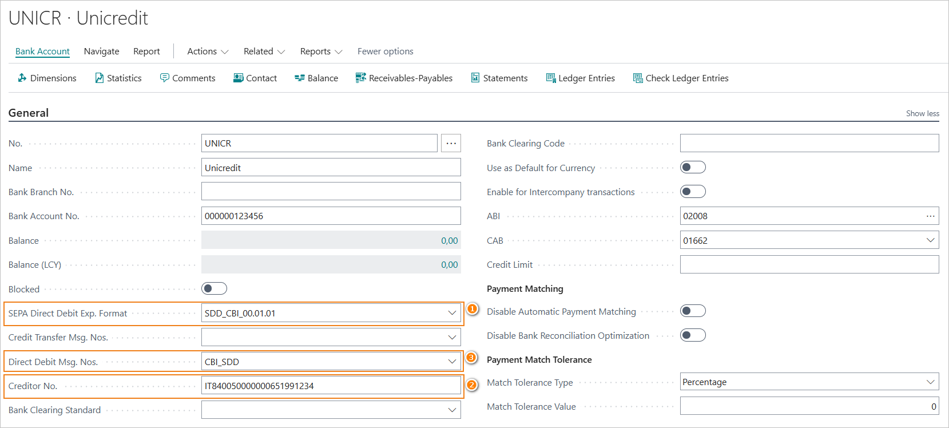This screenshot has width=949, height=428.
Task: Open the Navigate menu
Action: pos(101,51)
